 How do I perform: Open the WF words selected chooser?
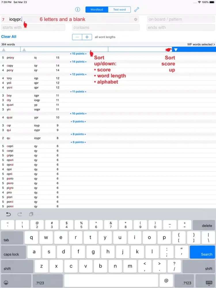[201, 44]
